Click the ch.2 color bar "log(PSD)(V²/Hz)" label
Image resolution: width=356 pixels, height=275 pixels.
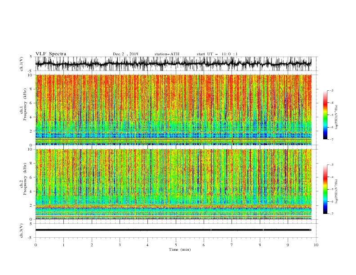(337, 191)
